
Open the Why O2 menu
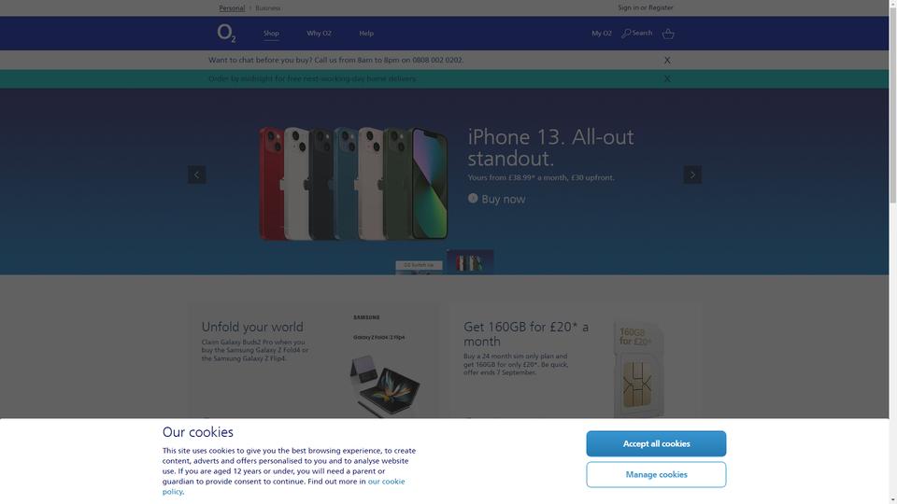point(319,34)
